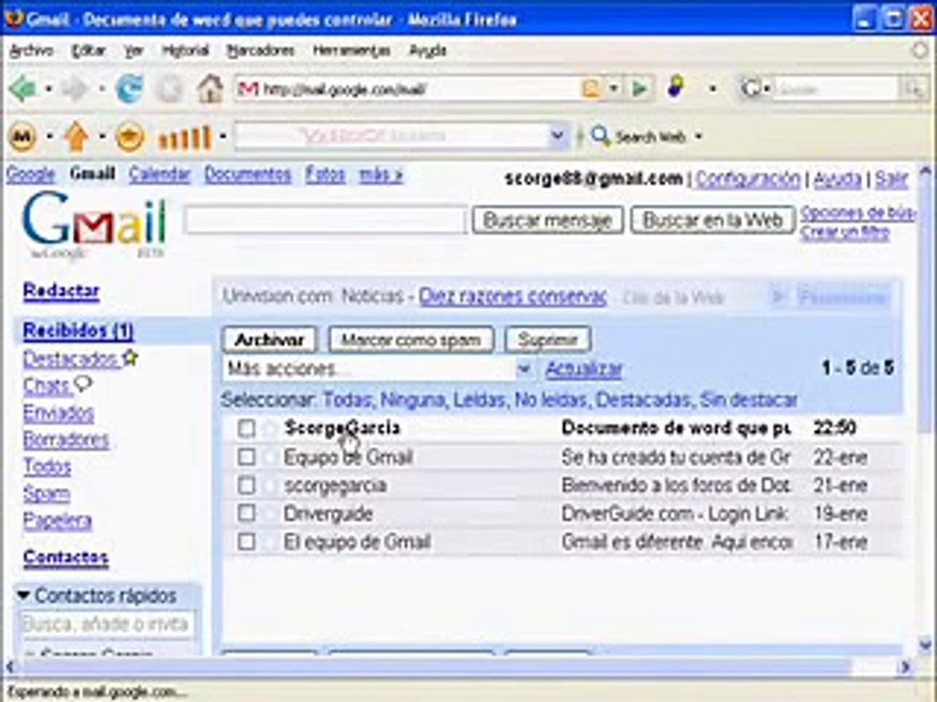This screenshot has width=937, height=702.
Task: Click the magnifier button at the end of the Firefox search box
Action: (915, 90)
